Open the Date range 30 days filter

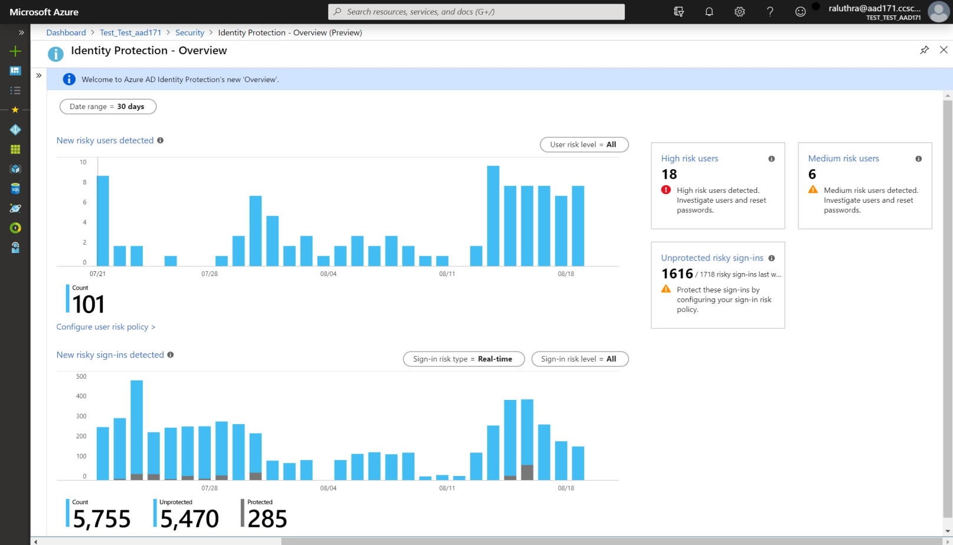(107, 107)
